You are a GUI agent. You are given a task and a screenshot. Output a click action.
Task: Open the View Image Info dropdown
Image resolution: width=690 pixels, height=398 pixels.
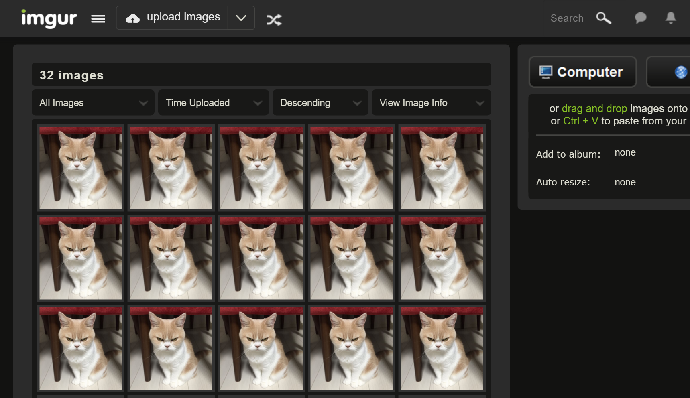(432, 103)
